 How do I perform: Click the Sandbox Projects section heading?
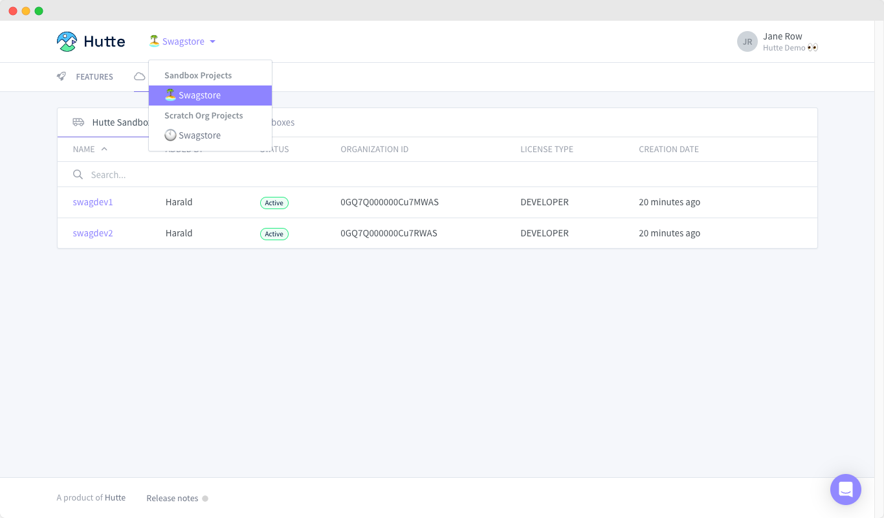[x=198, y=75]
